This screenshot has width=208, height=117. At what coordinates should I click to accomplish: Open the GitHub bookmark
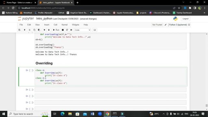click(59, 13)
